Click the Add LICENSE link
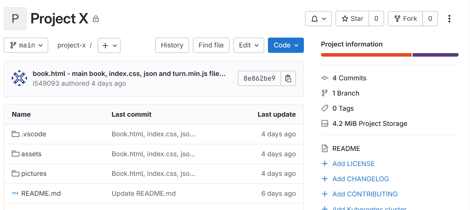This screenshot has height=210, width=470. click(x=353, y=164)
